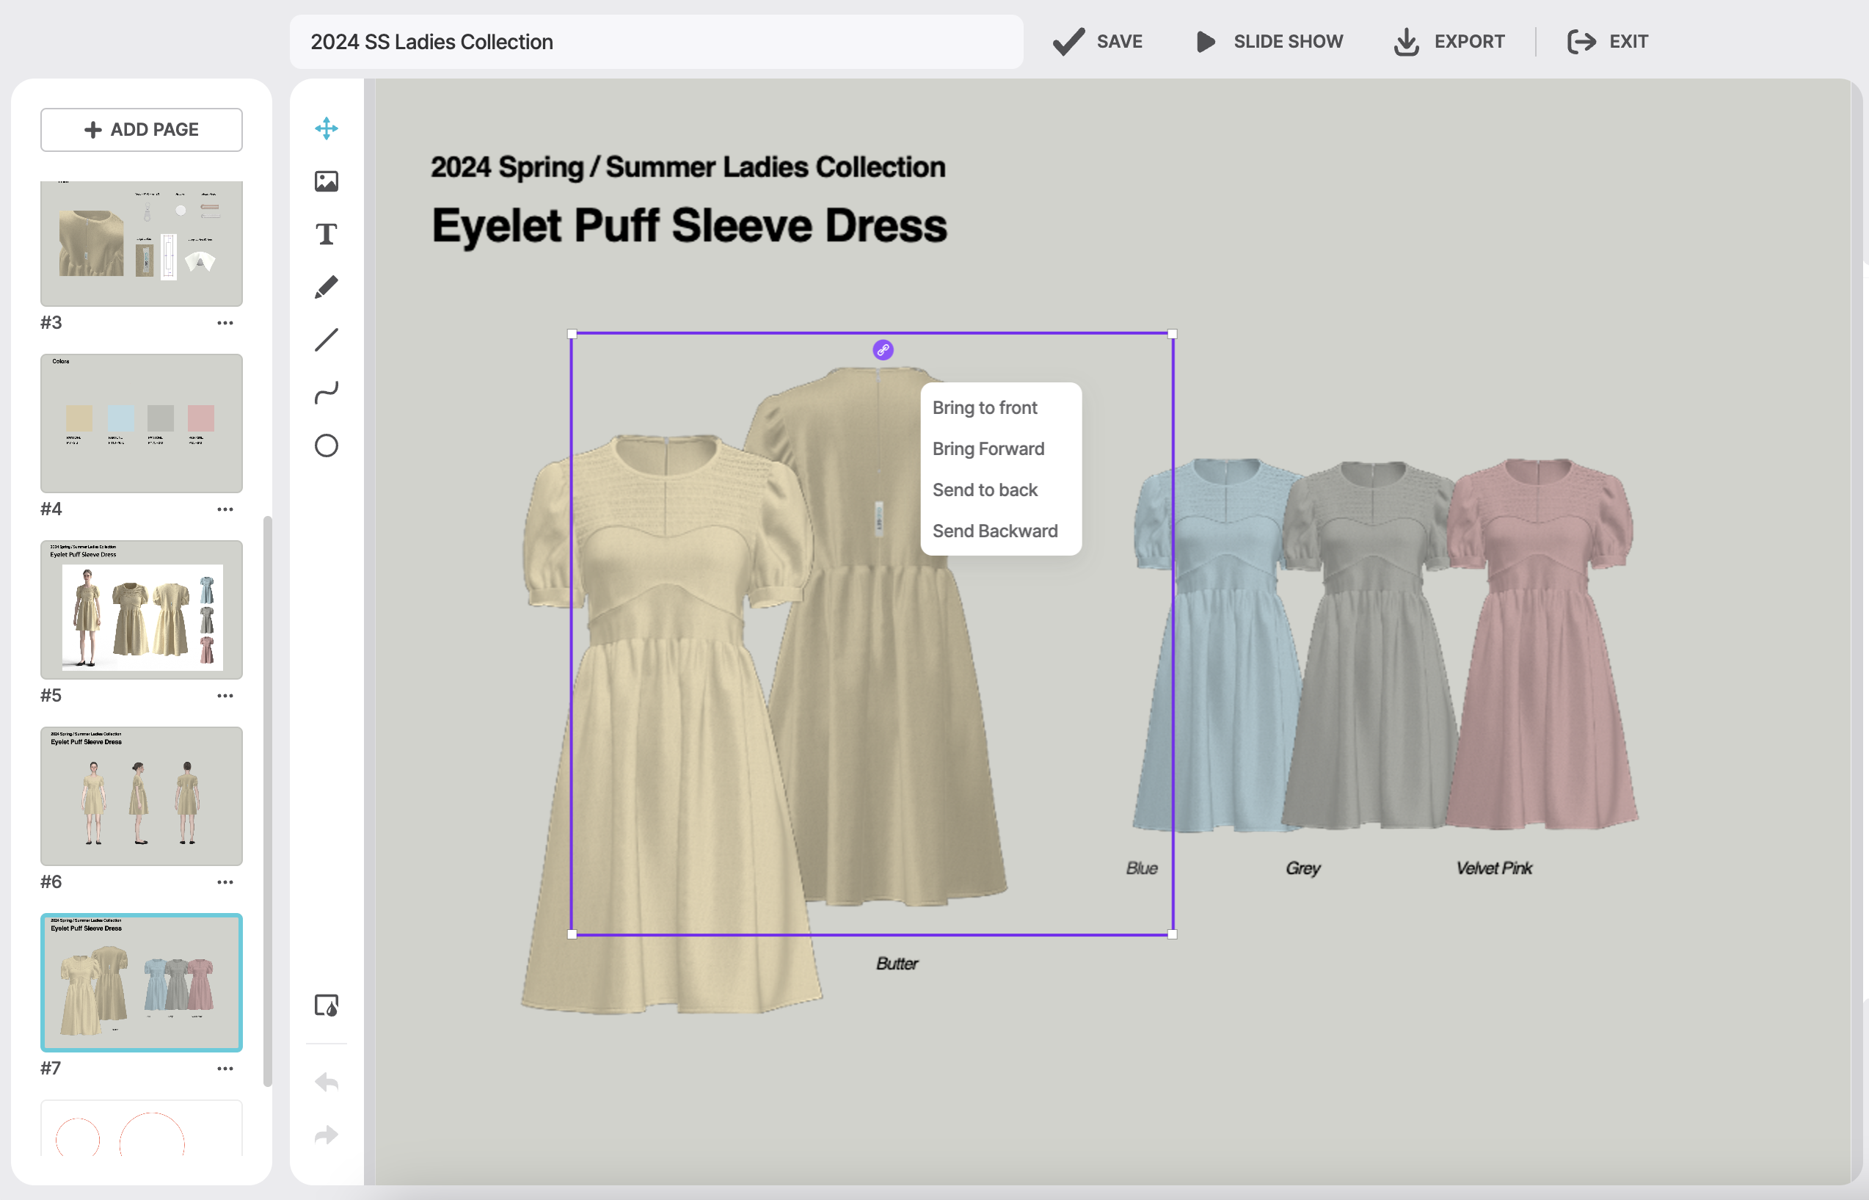Select the Grey label
The width and height of the screenshot is (1869, 1200).
1303,868
